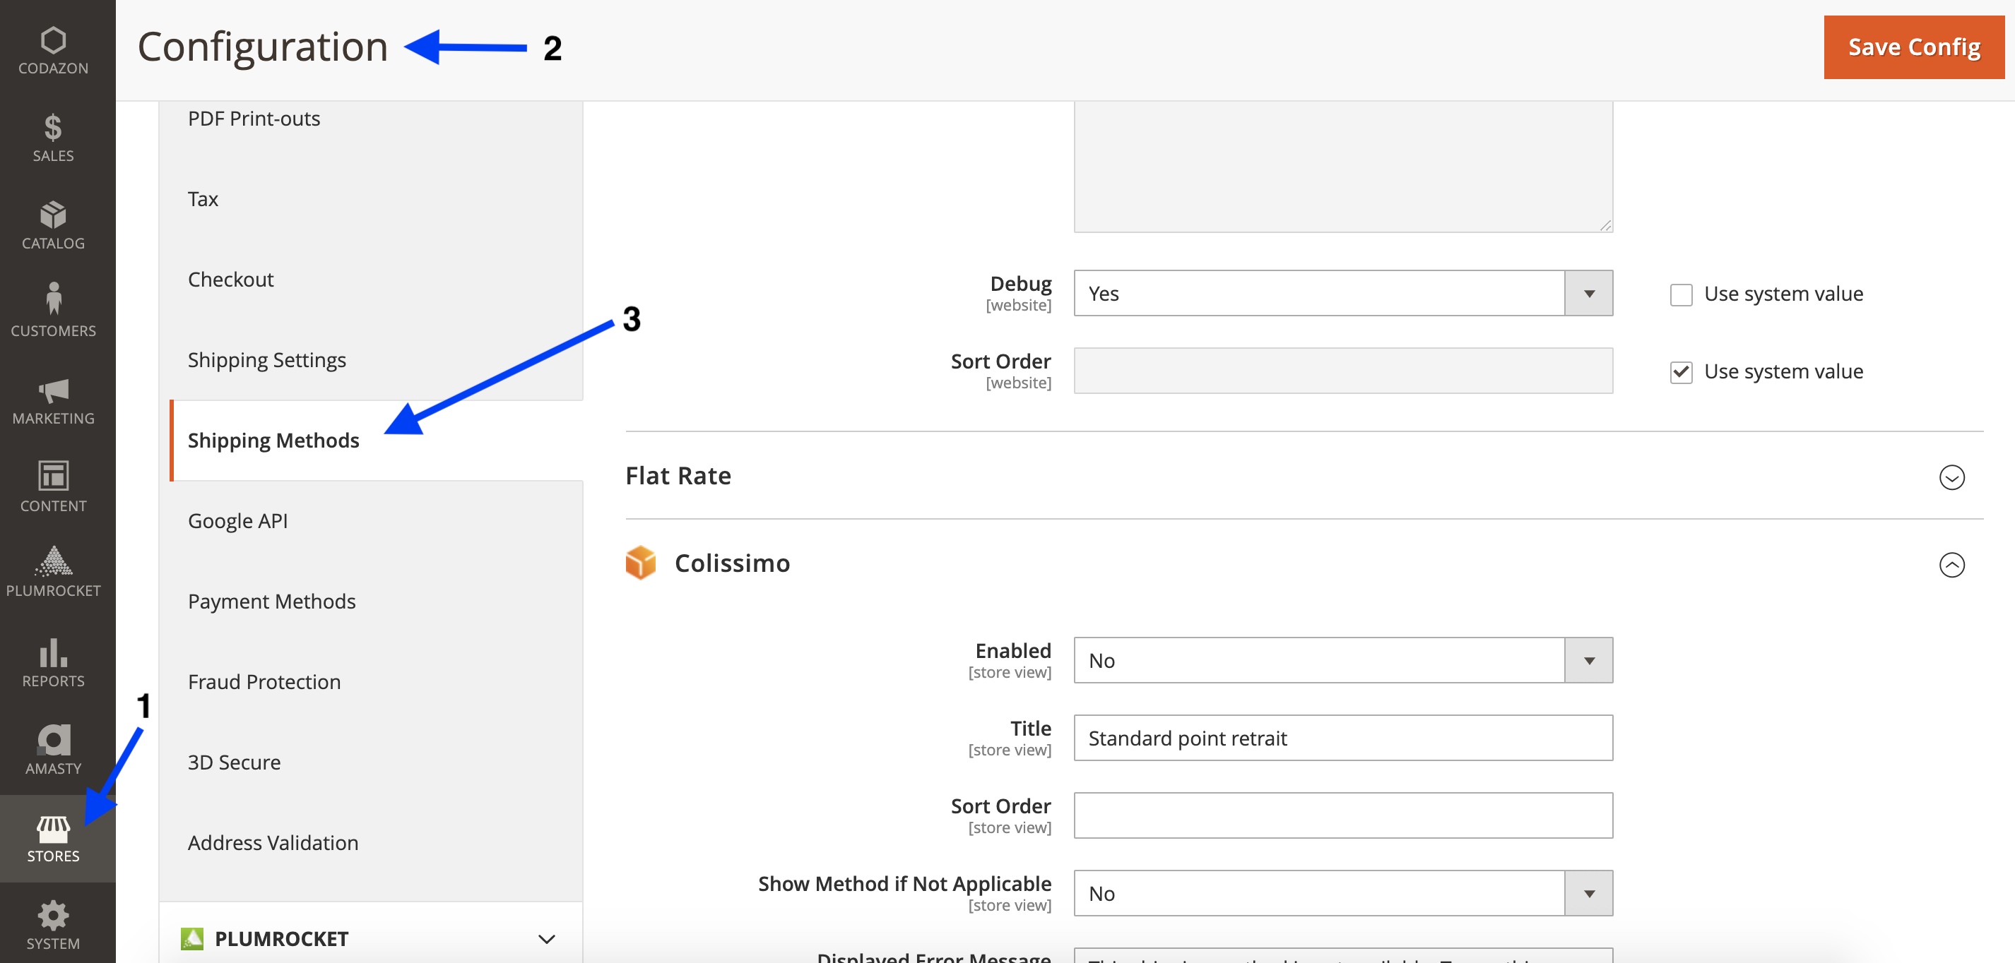
Task: Open the Shipping Settings tab
Action: (x=267, y=359)
